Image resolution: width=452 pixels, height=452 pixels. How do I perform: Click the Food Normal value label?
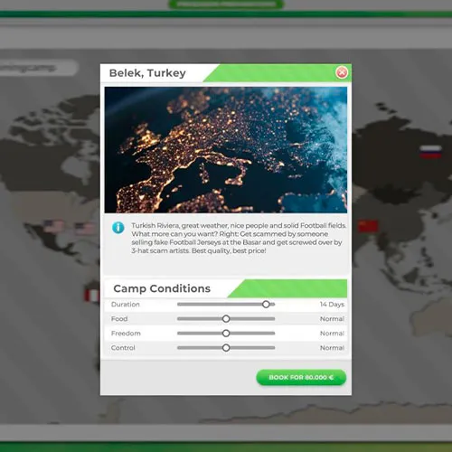pyautogui.click(x=332, y=319)
